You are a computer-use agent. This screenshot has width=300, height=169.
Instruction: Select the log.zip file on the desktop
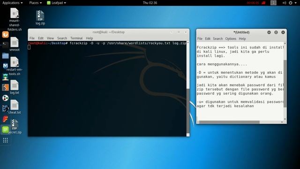(x=40, y=18)
